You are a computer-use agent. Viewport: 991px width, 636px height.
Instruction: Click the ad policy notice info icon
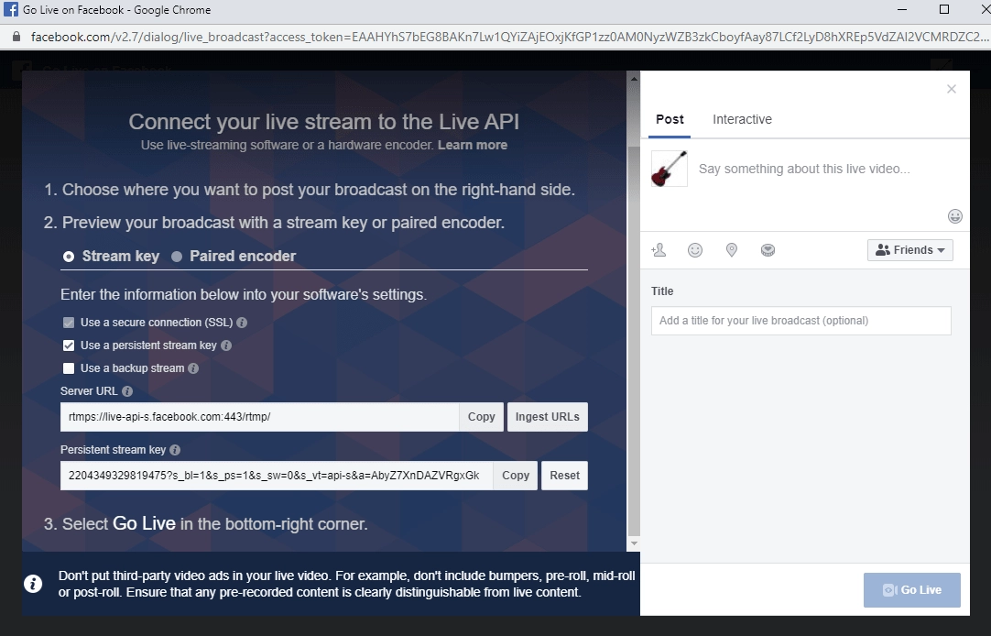tap(33, 584)
